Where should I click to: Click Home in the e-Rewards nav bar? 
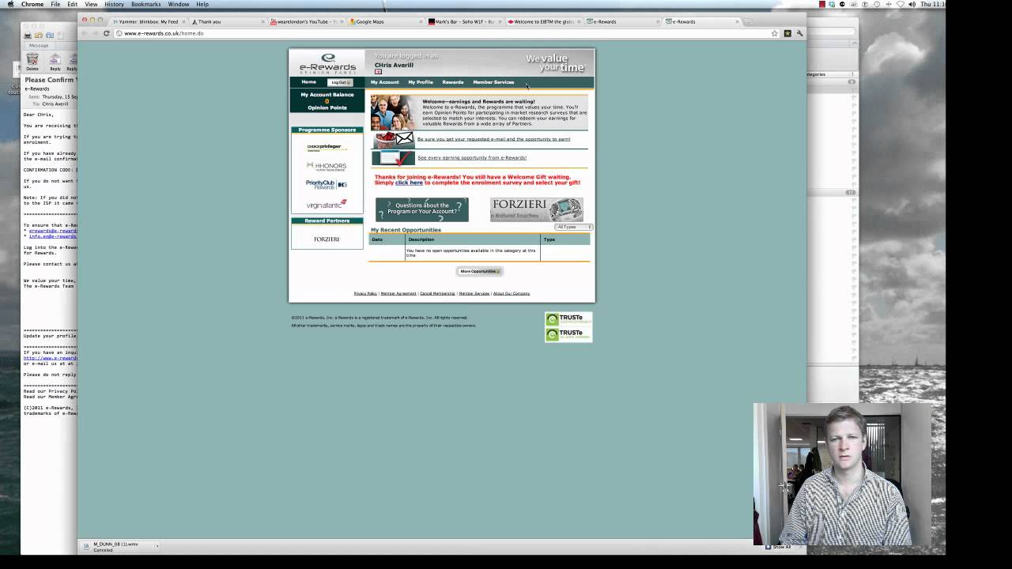tap(309, 82)
